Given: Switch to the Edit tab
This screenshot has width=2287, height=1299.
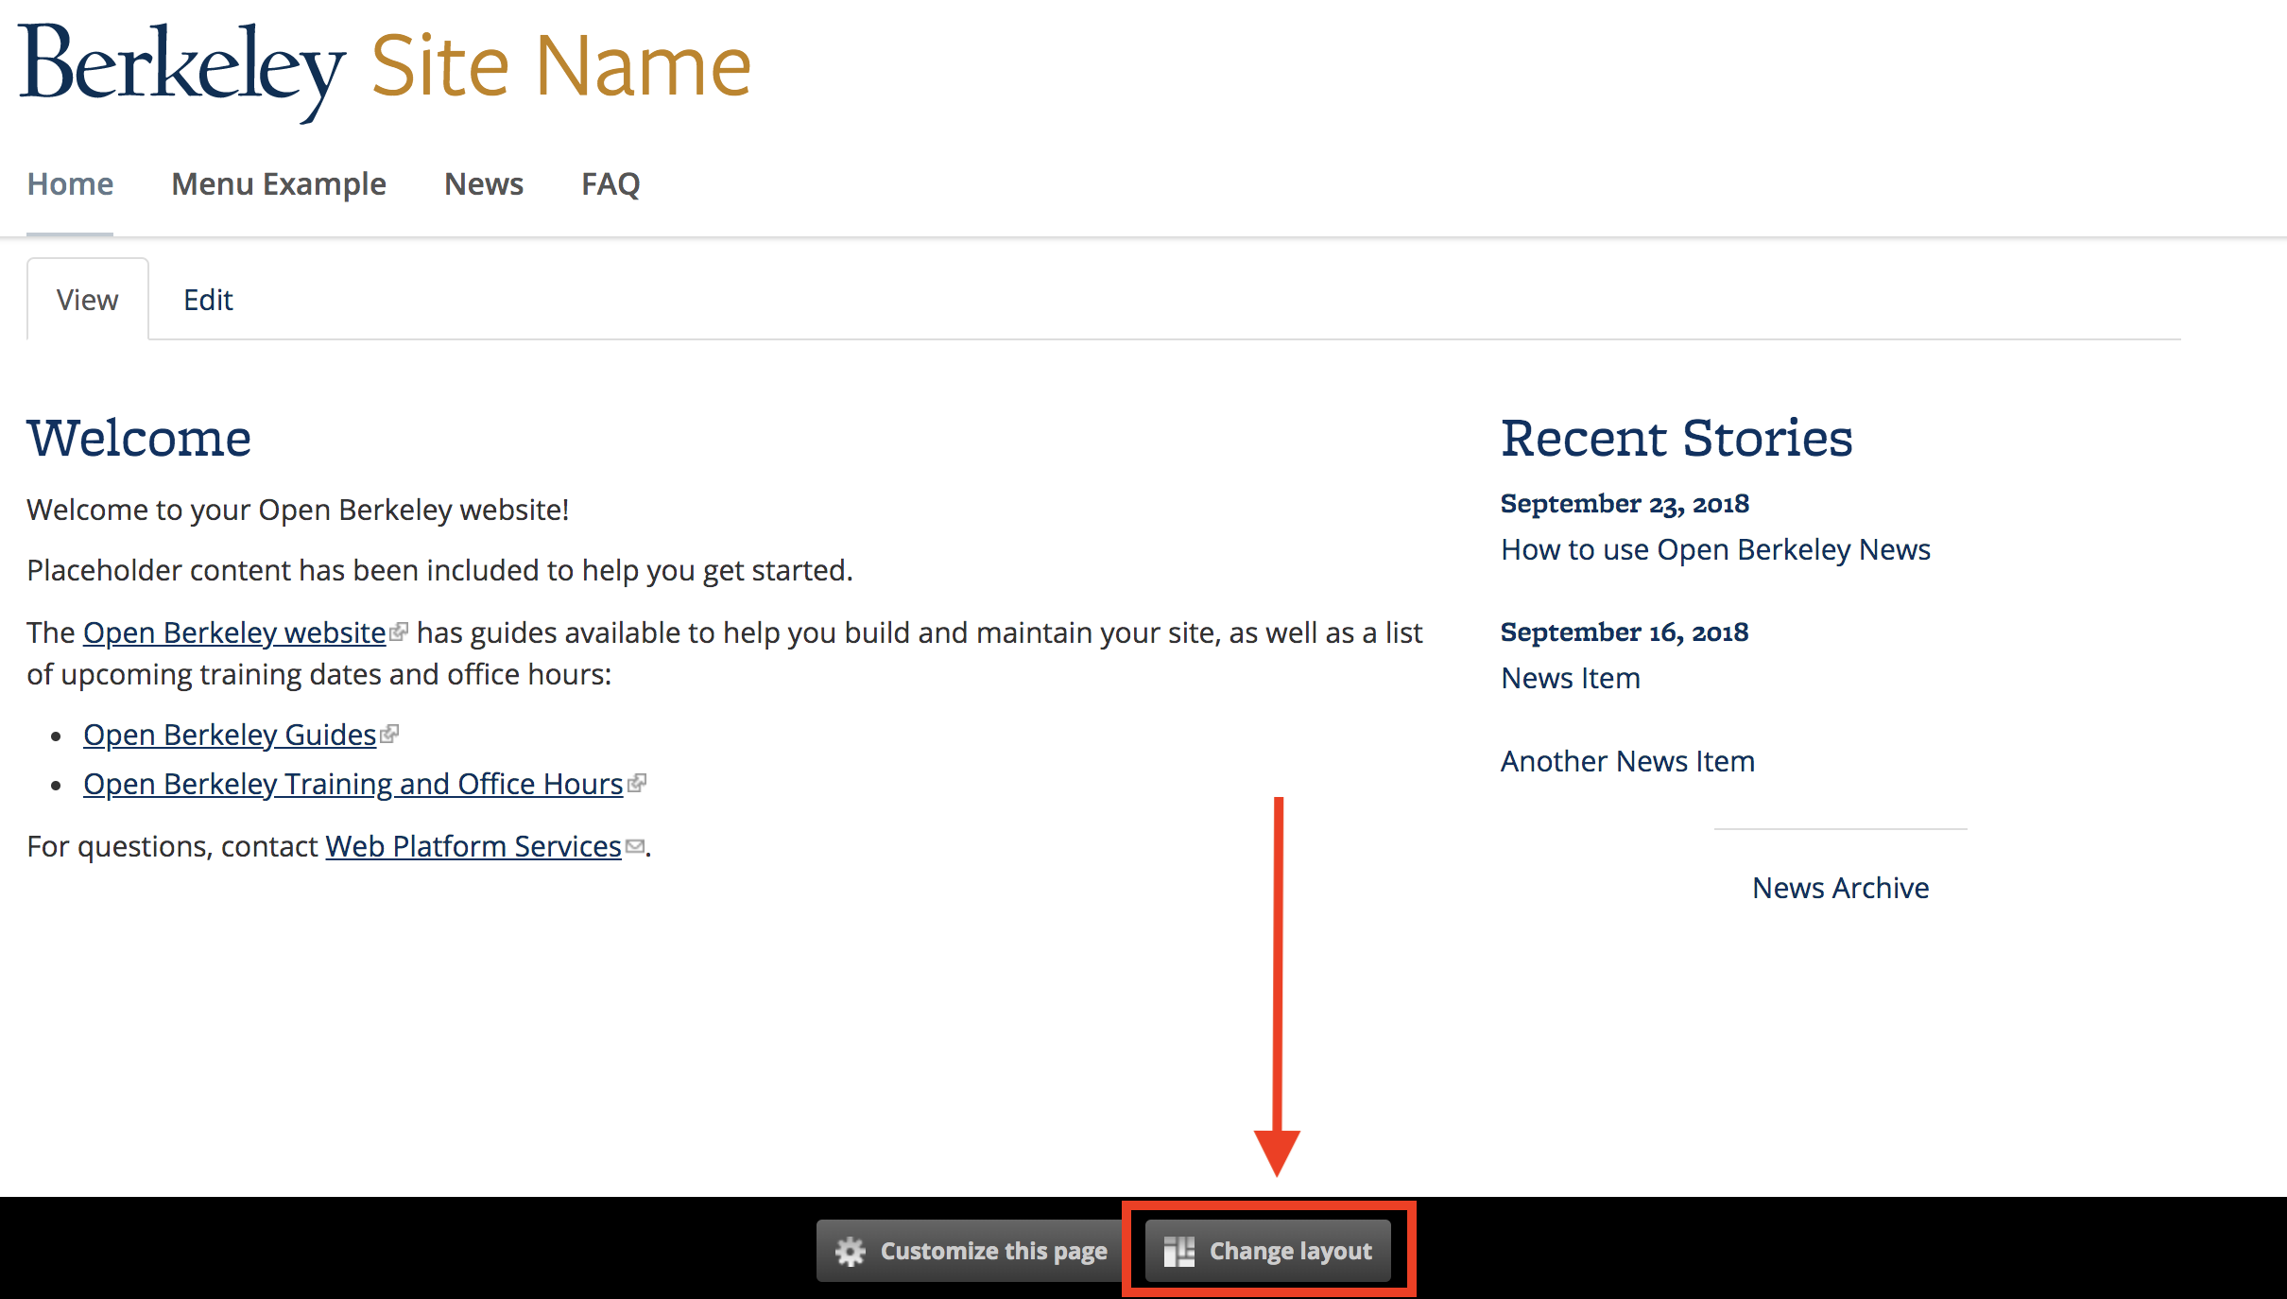Looking at the screenshot, I should click(208, 300).
